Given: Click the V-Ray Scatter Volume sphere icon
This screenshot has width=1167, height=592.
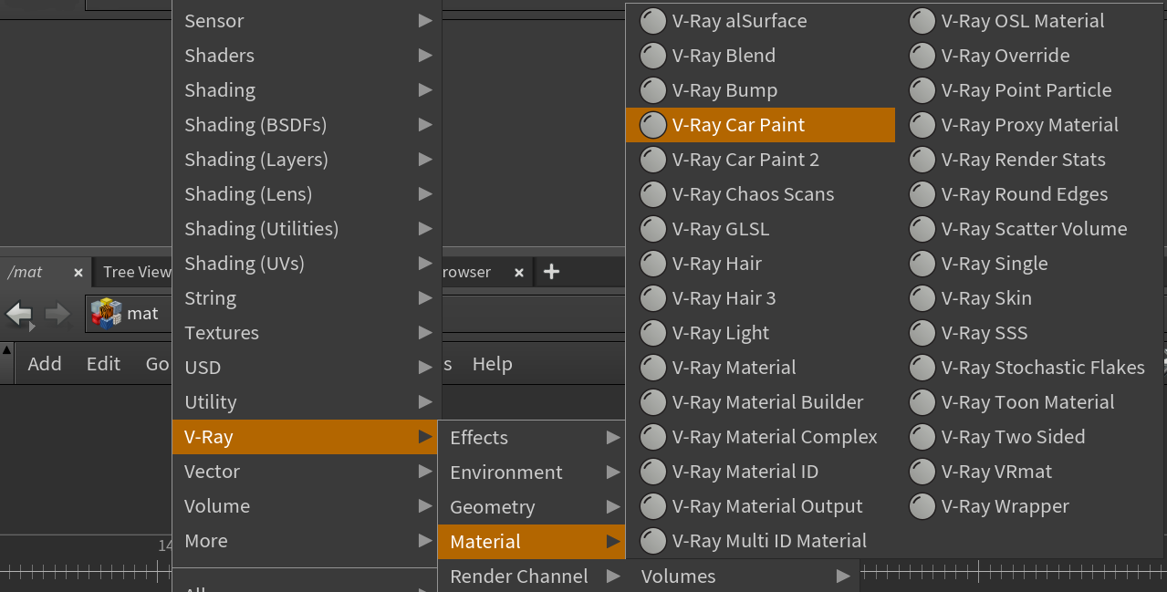Looking at the screenshot, I should 922,229.
